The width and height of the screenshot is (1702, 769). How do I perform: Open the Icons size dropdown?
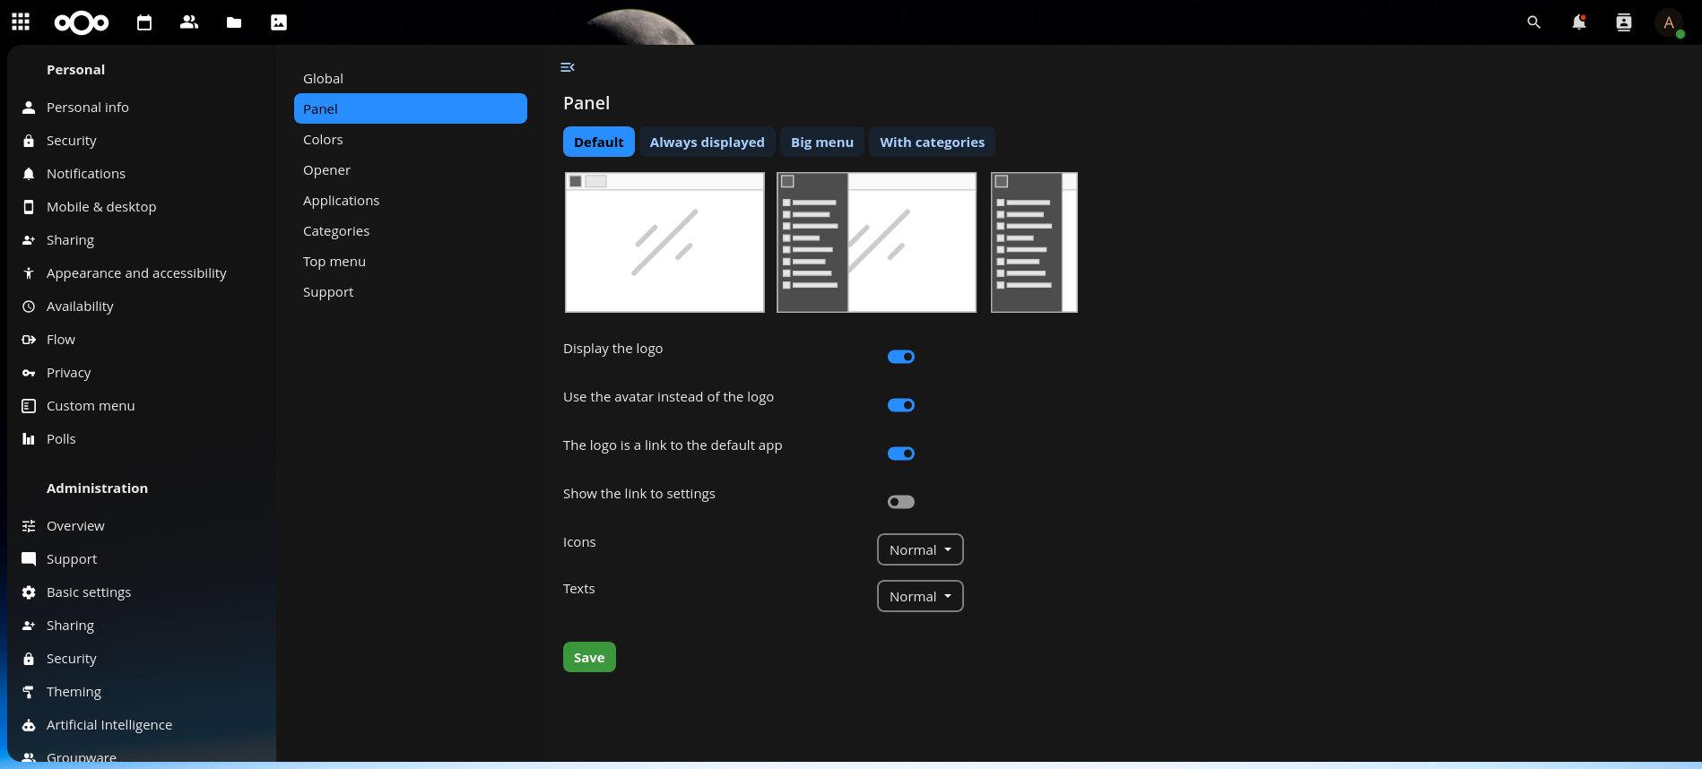(920, 550)
